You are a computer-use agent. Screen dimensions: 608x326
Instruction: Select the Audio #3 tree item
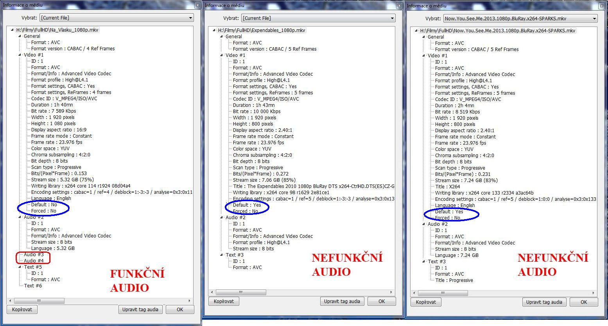[x=34, y=255]
